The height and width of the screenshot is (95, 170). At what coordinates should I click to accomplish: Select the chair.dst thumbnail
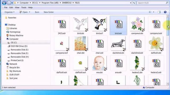80,44
